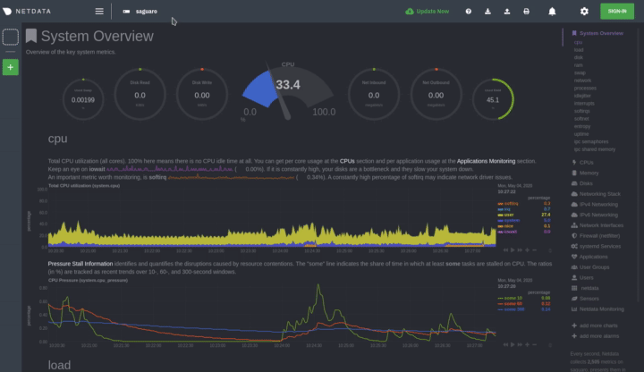Click the empty square space icon in left sidebar

pos(10,37)
